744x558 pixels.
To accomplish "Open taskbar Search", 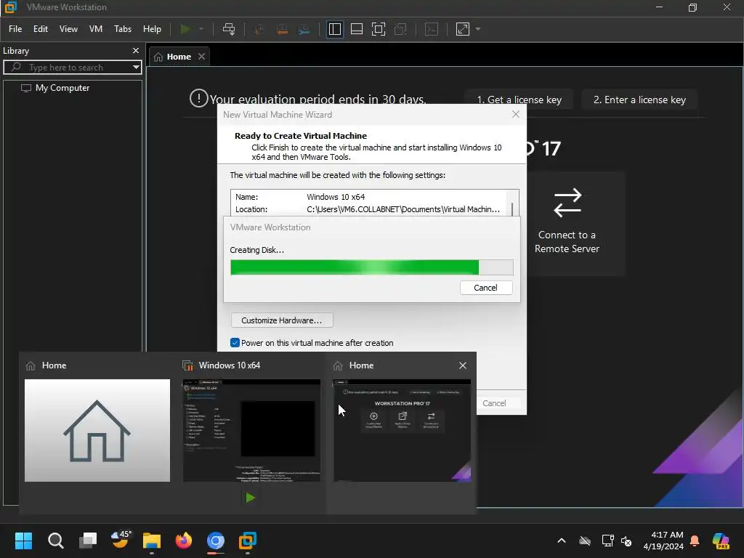I will pos(55,541).
